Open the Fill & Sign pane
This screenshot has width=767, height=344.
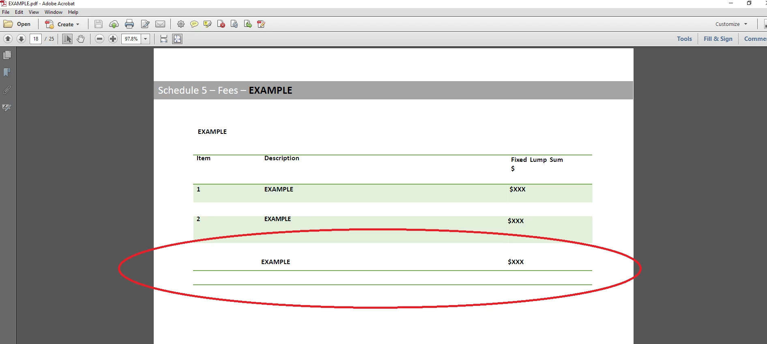[718, 39]
